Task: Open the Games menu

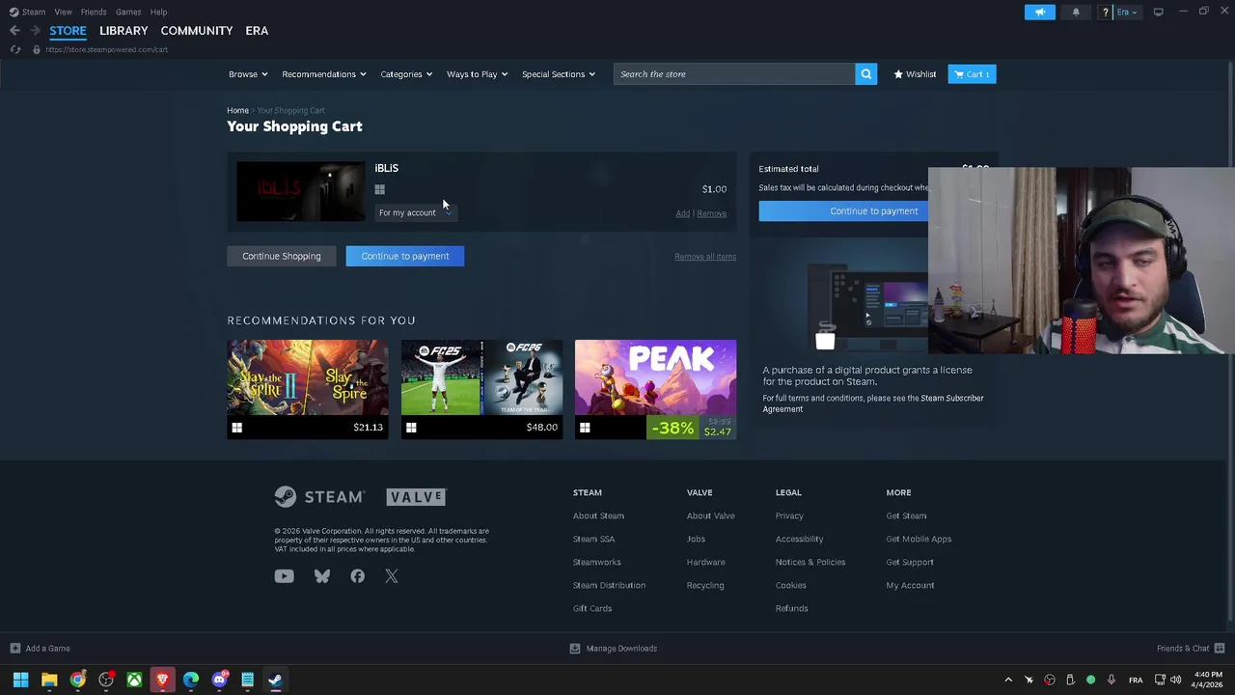Action: [x=128, y=12]
